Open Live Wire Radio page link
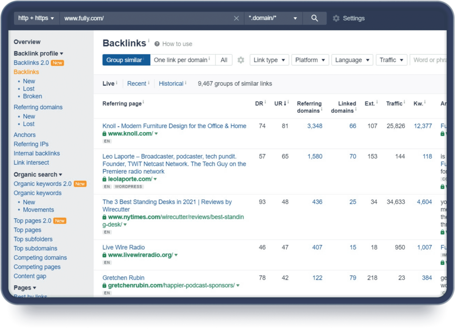The width and height of the screenshot is (455, 331). tap(124, 247)
